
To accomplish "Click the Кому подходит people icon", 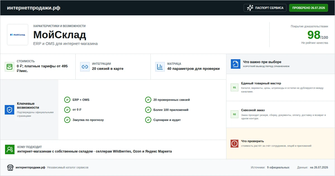I will click(x=10, y=149).
